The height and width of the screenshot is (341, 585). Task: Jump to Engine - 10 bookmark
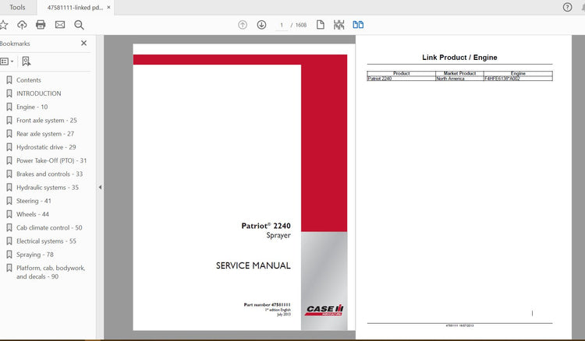click(x=32, y=107)
